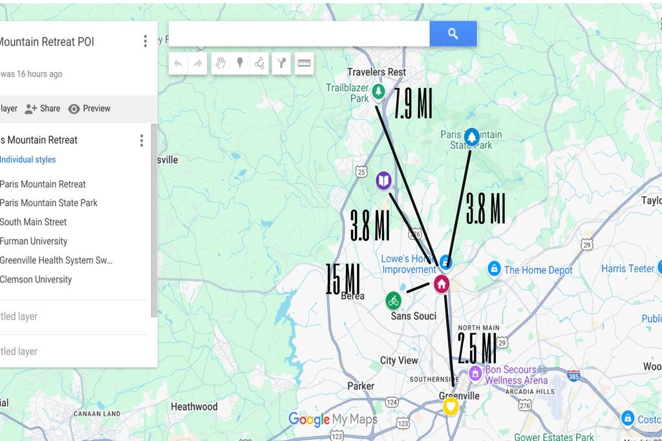Click the Preview button
The image size is (662, 441).
pyautogui.click(x=89, y=108)
